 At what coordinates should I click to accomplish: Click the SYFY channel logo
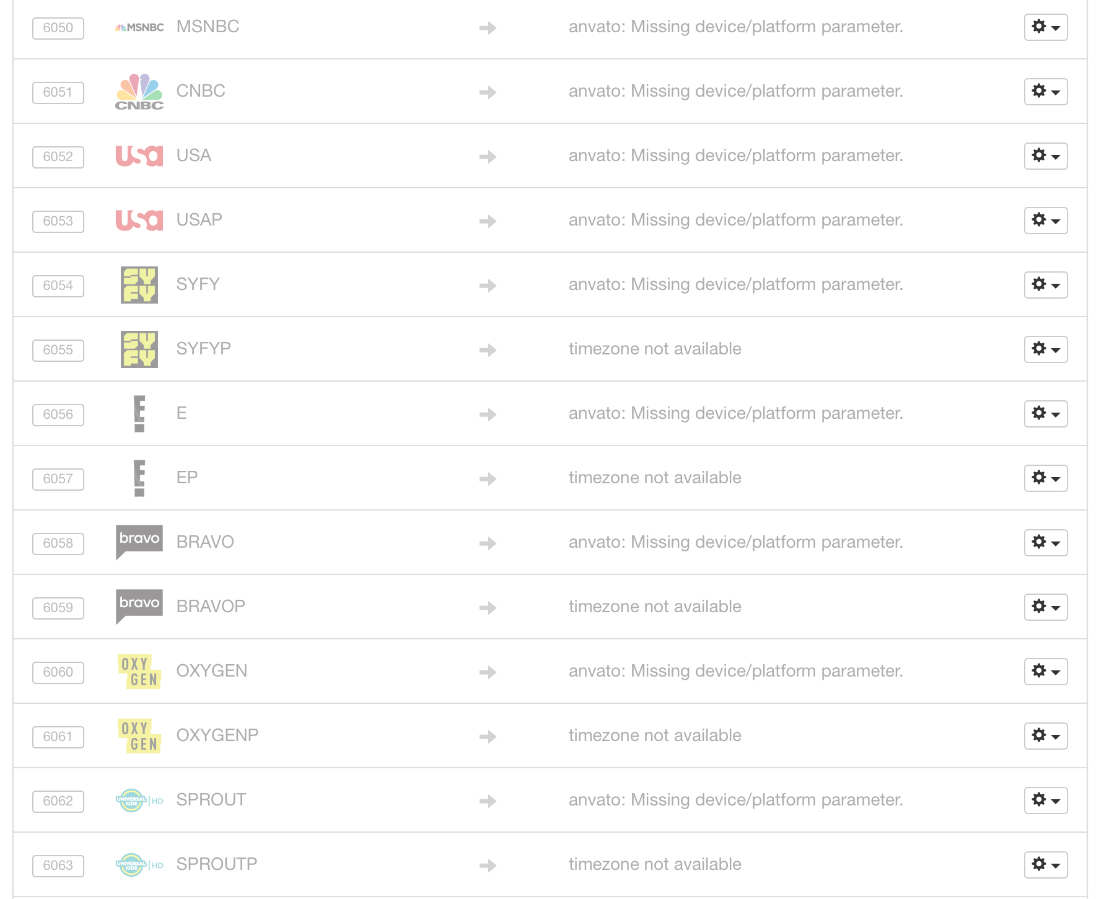(x=139, y=285)
